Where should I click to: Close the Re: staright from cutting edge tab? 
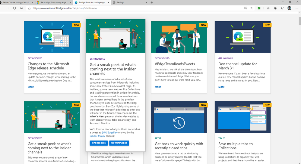coord(71,2)
